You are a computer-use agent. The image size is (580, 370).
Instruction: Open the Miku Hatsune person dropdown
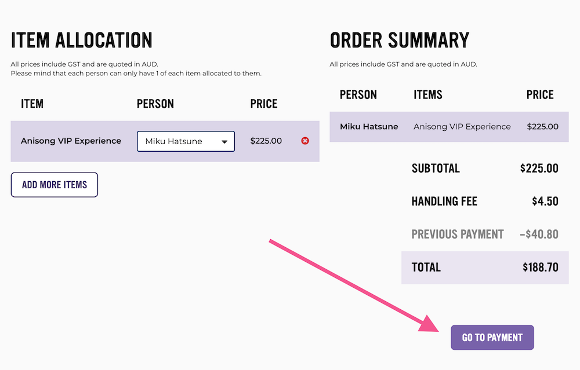coord(186,141)
